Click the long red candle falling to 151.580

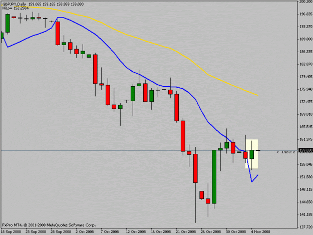point(195,168)
